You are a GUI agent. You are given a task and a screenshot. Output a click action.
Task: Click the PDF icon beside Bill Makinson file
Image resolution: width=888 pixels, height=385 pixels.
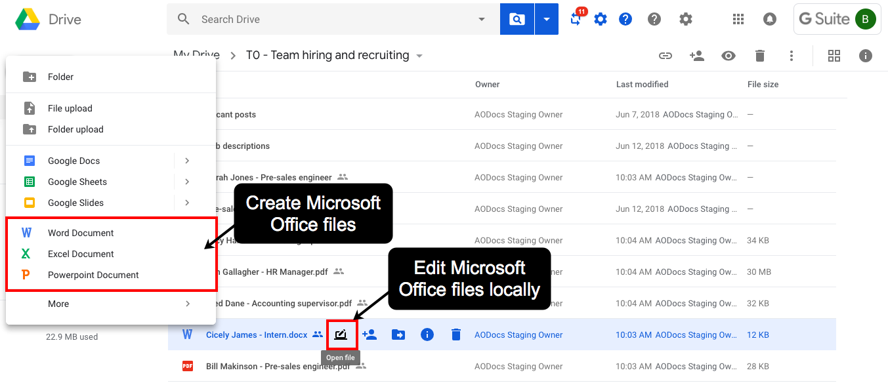187,366
